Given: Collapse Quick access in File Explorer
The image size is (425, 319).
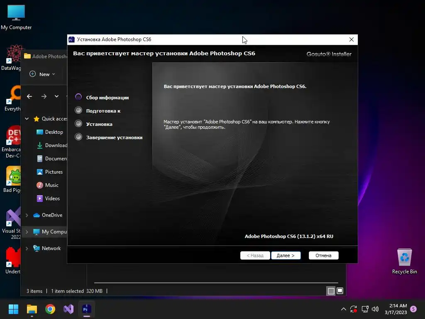Looking at the screenshot, I should coord(27,118).
